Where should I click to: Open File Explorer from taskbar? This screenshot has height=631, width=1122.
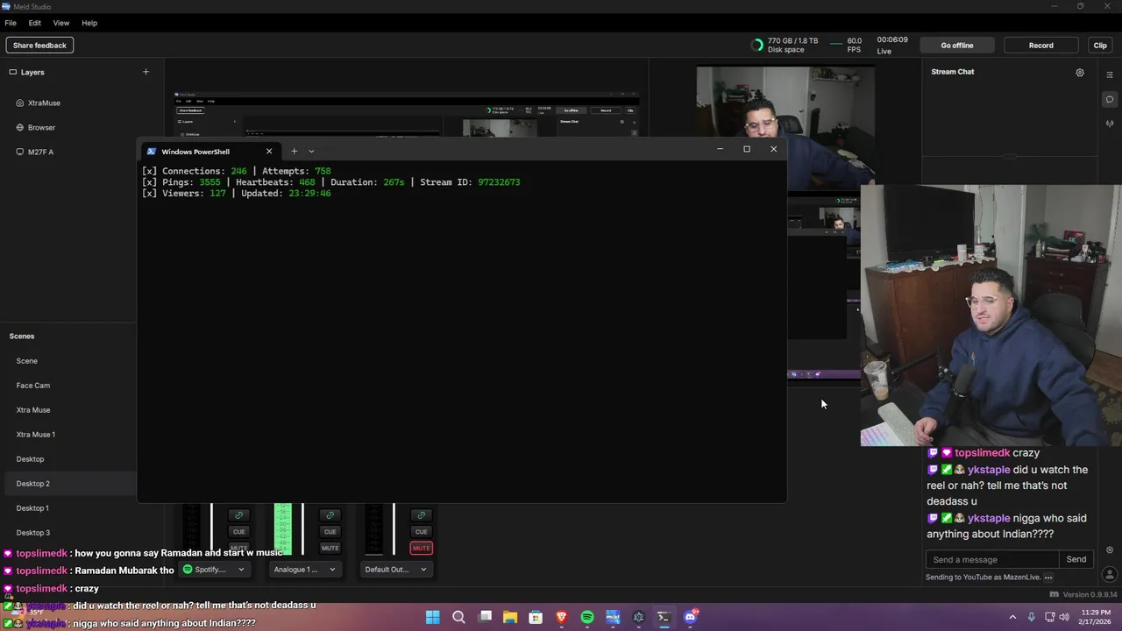pyautogui.click(x=510, y=617)
